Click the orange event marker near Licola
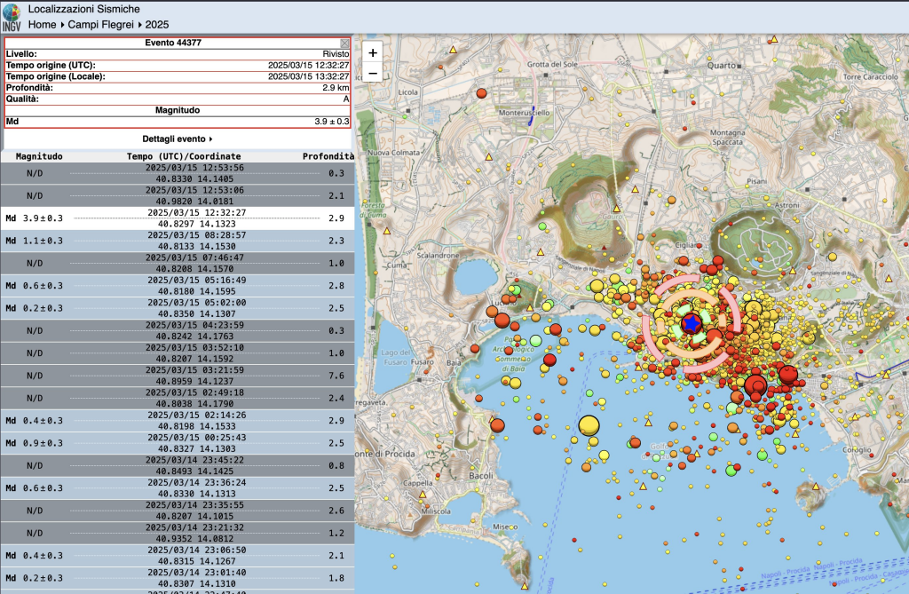Viewport: 909px width, 594px height. (x=482, y=92)
